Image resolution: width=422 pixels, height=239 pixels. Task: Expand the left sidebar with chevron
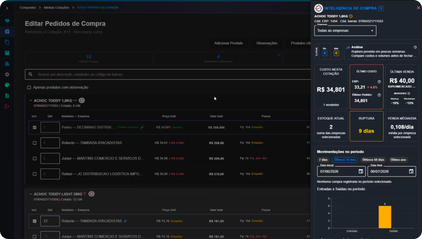click(x=7, y=9)
